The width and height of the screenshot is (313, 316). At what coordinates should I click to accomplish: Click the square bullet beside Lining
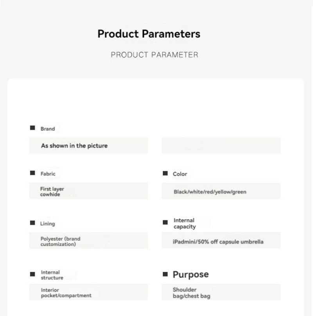32,223
